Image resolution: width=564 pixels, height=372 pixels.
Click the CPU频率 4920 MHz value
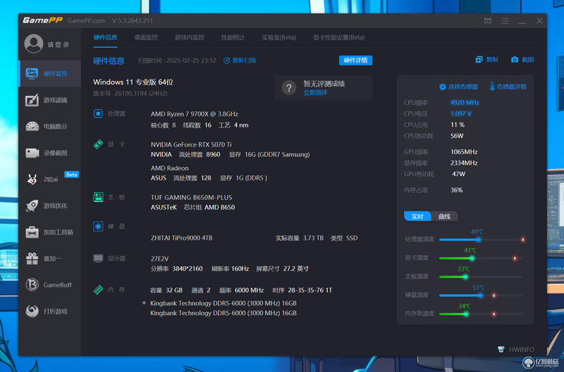click(x=465, y=103)
